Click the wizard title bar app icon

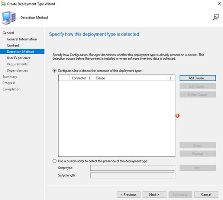point(3,4)
